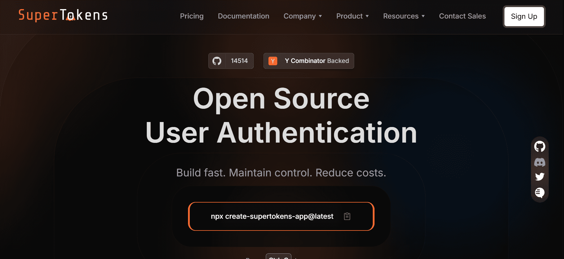Expand the Company dropdown menu
The image size is (564, 259).
tap(303, 16)
